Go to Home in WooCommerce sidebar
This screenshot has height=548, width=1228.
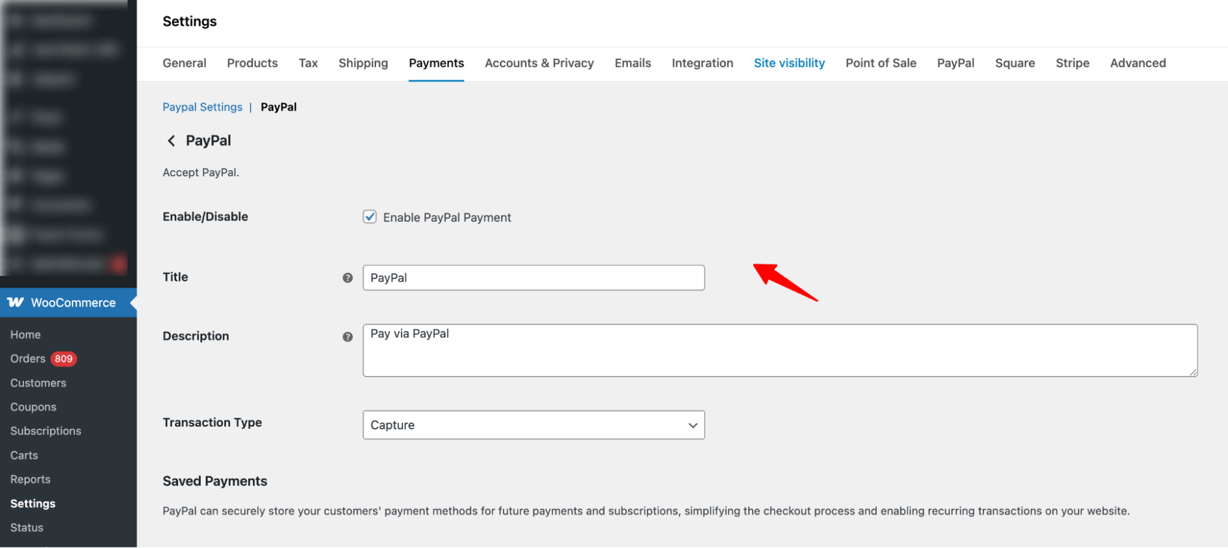coord(25,335)
